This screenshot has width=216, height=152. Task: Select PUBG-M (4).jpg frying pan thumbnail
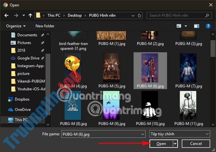click(73, 68)
